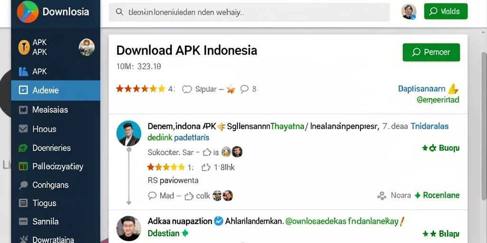487x243 pixels.
Task: Open second reviewer's avatar photo
Action: tap(128, 228)
